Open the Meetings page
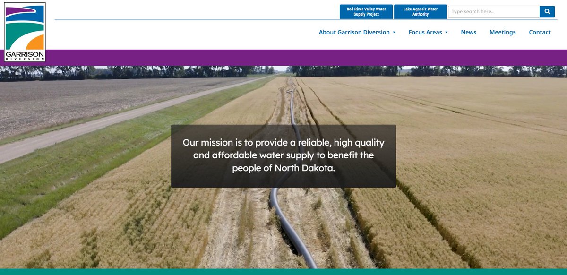 tap(503, 32)
